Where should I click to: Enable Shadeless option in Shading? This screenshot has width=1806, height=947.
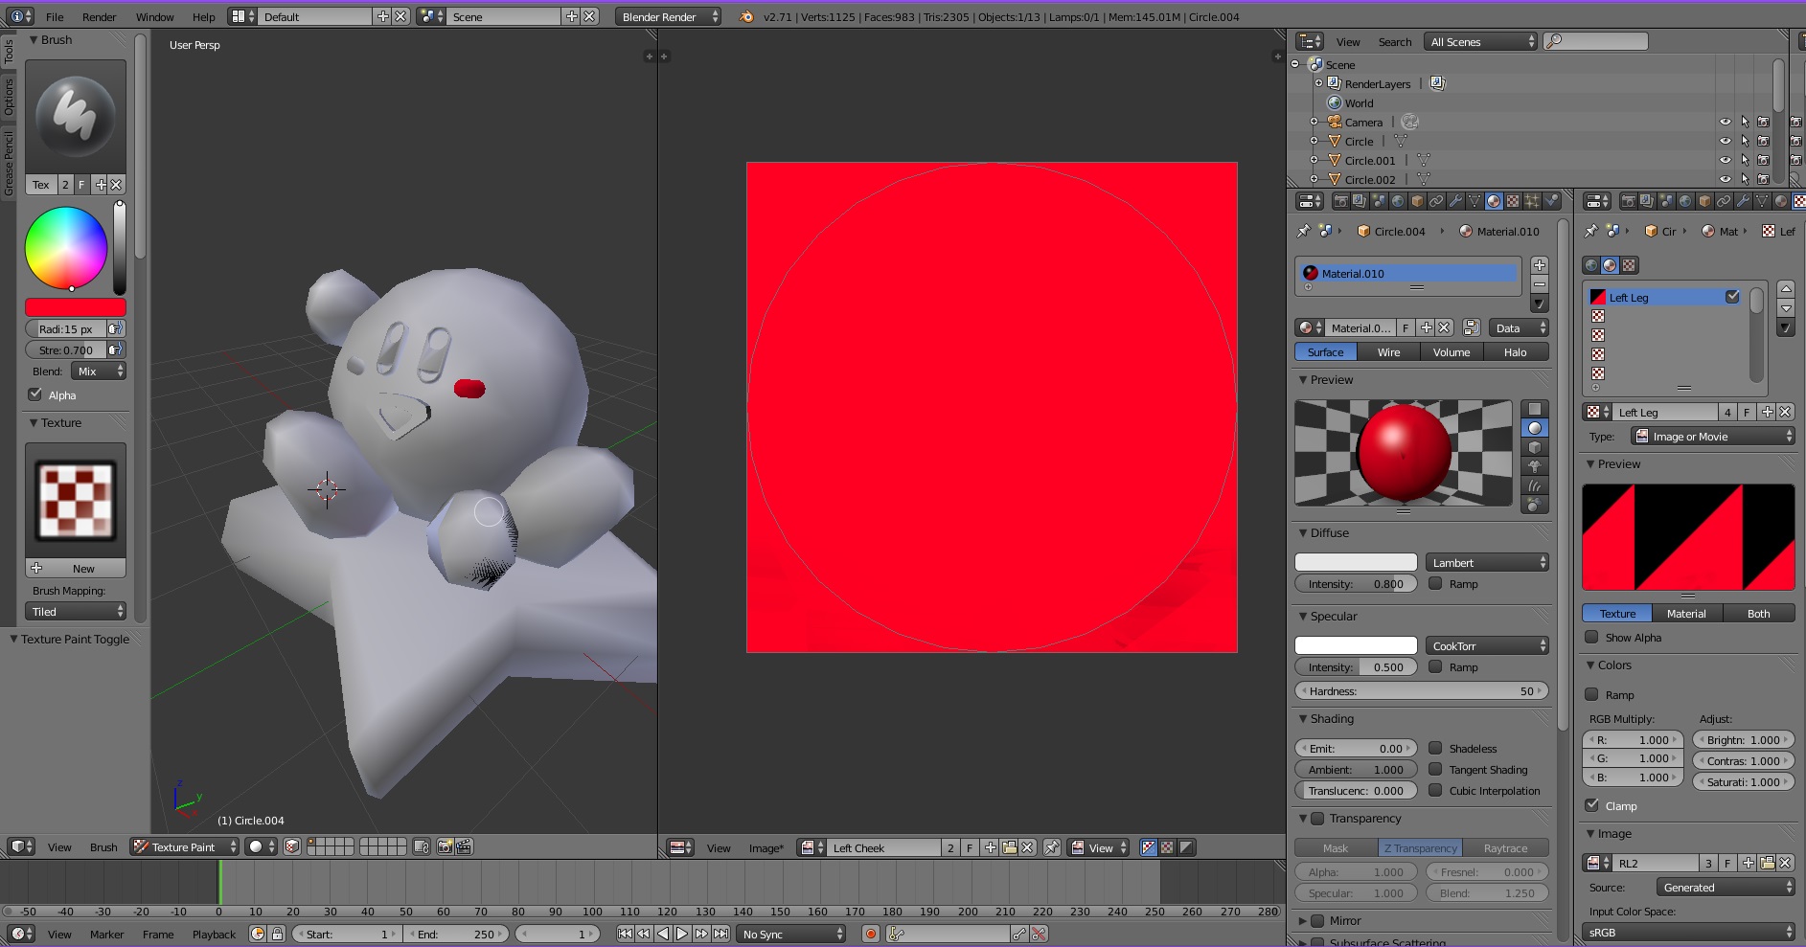pyautogui.click(x=1435, y=748)
